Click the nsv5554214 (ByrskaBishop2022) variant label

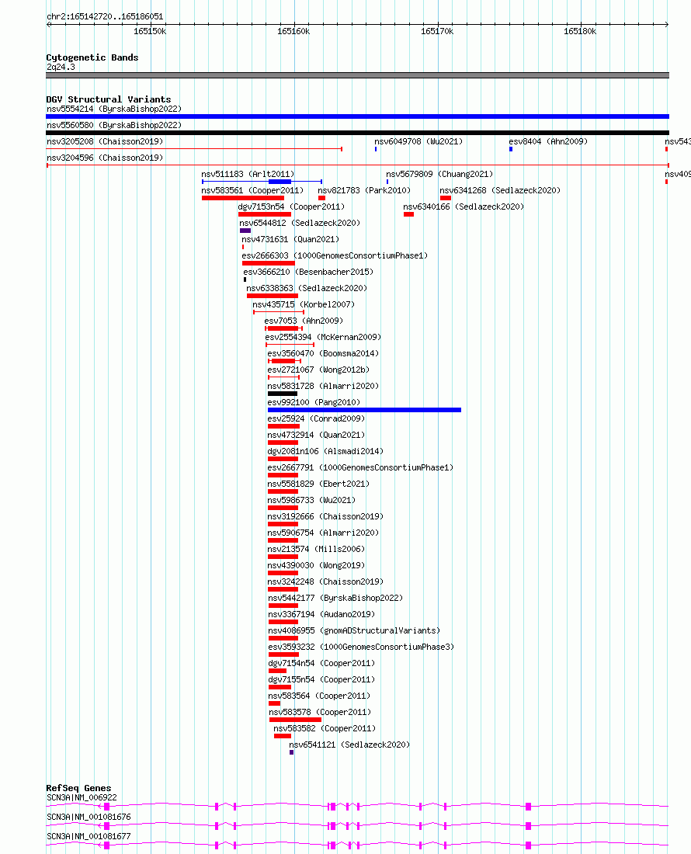(x=114, y=109)
